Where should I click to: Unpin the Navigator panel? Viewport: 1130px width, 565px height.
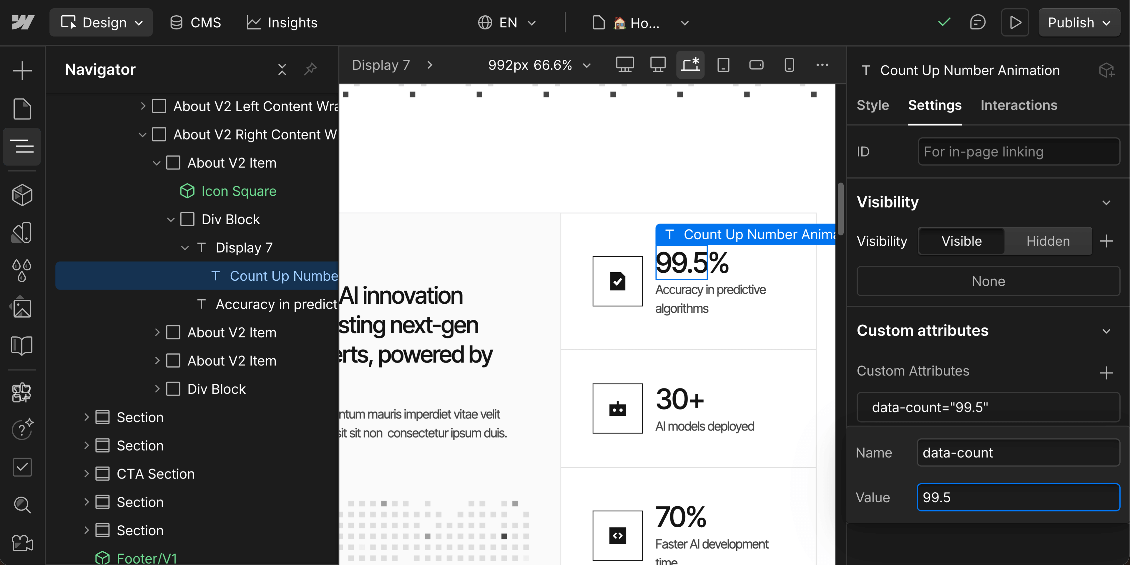[311, 69]
